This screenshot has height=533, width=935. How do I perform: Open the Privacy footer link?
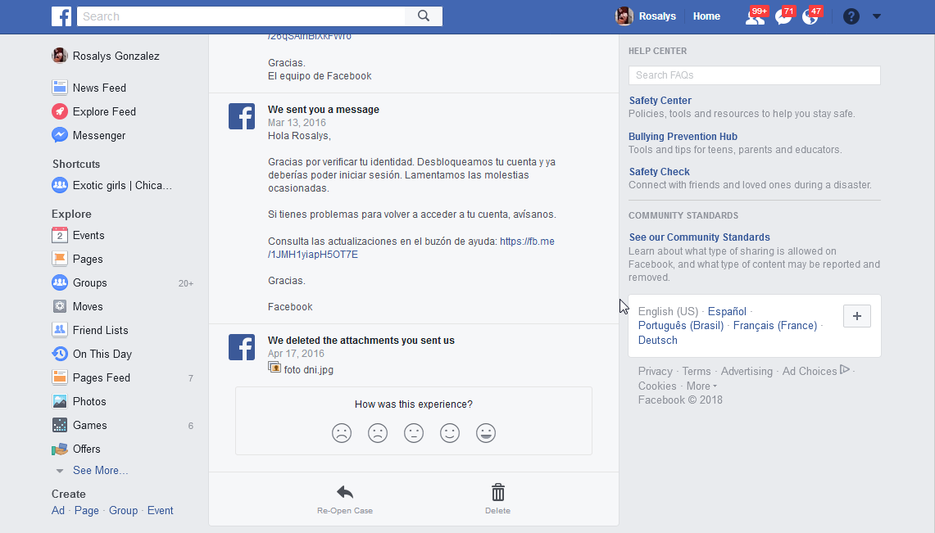[x=655, y=371]
